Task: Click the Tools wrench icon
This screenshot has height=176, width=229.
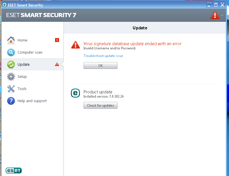Action: (11, 89)
